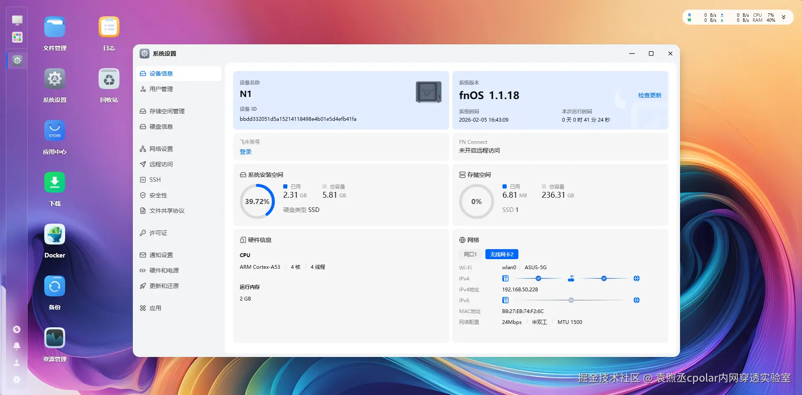The height and width of the screenshot is (395, 802).
Task: Click the gear icon at dock bottom
Action: click(x=17, y=380)
